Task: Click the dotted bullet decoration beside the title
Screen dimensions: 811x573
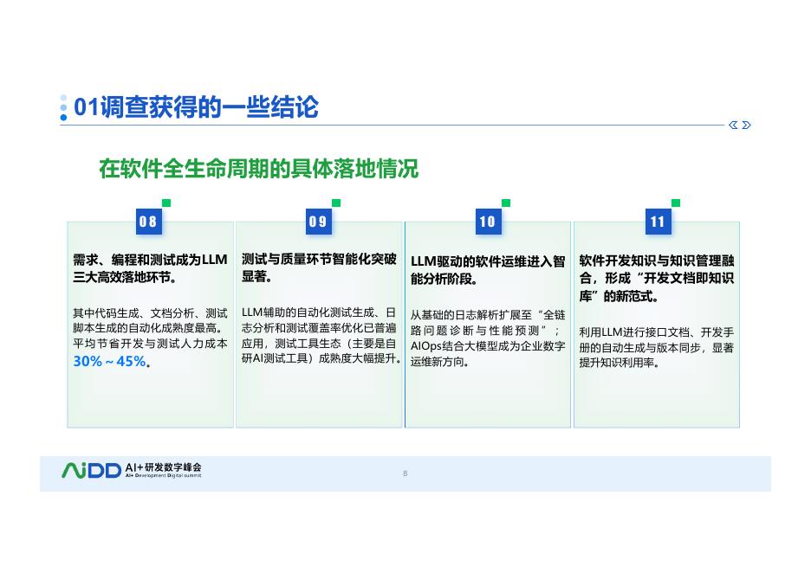Action: (62, 108)
